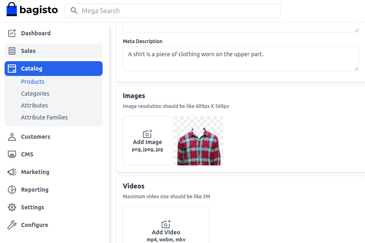Click the Sales icon
The image size is (365, 243).
pos(12,50)
